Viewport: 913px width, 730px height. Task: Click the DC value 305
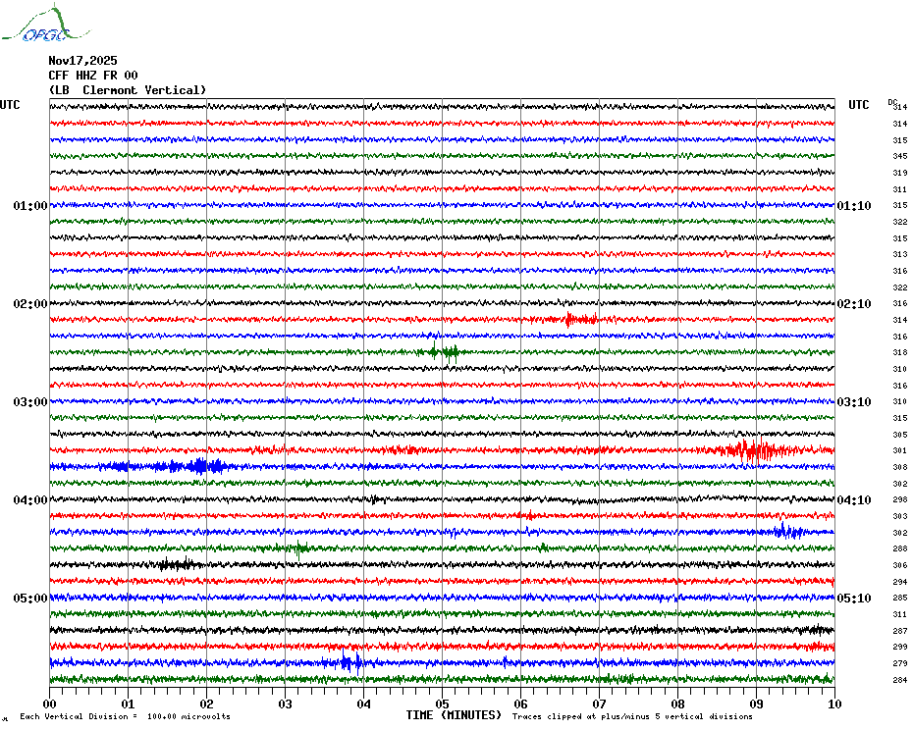tap(900, 435)
